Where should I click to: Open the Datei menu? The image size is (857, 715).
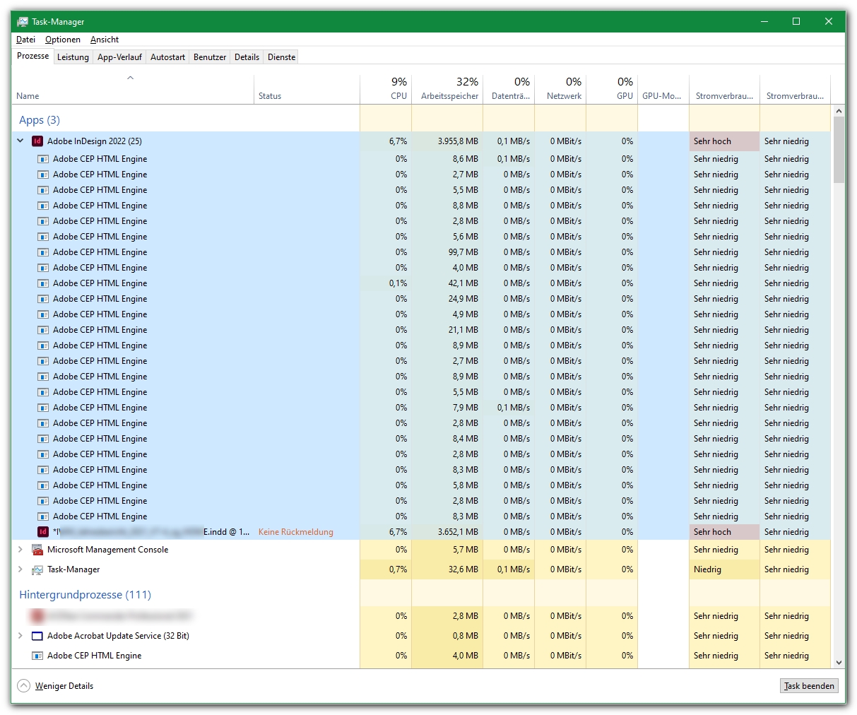point(25,40)
